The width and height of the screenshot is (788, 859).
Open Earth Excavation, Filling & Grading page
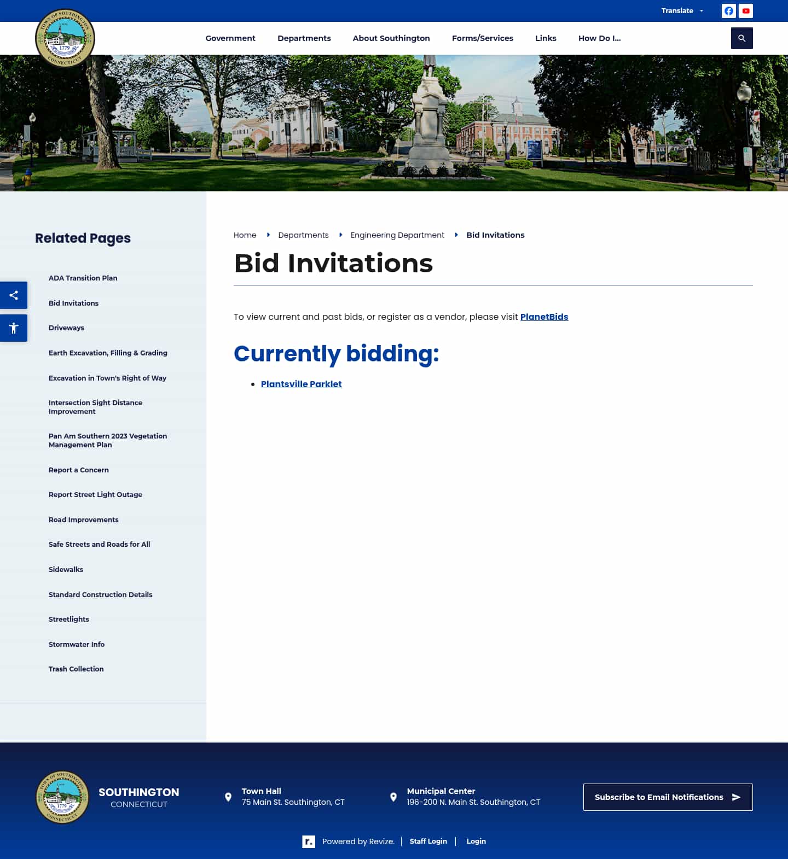108,353
